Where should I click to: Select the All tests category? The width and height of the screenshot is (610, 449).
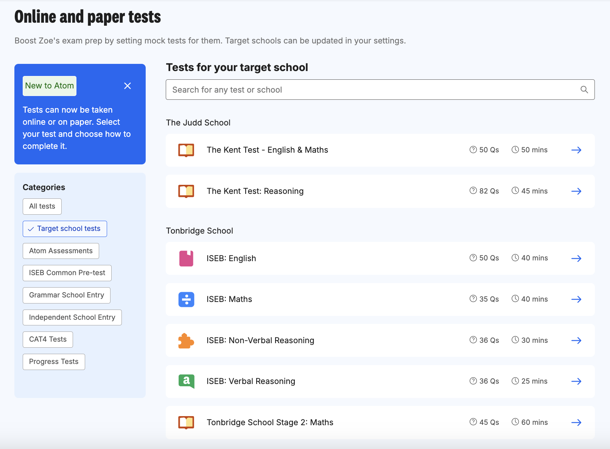click(42, 206)
